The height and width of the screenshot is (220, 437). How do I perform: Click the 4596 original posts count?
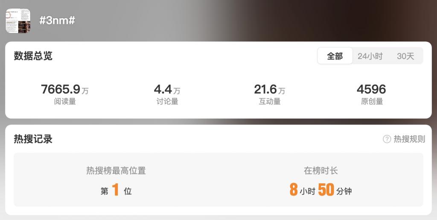[372, 90]
